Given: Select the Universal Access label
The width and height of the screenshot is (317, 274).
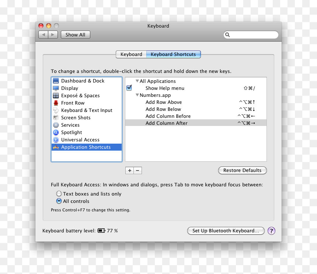Looking at the screenshot, I should 80,140.
